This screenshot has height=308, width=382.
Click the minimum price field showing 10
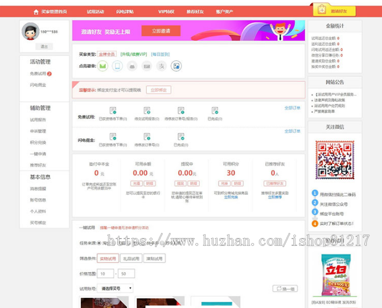coord(105,274)
